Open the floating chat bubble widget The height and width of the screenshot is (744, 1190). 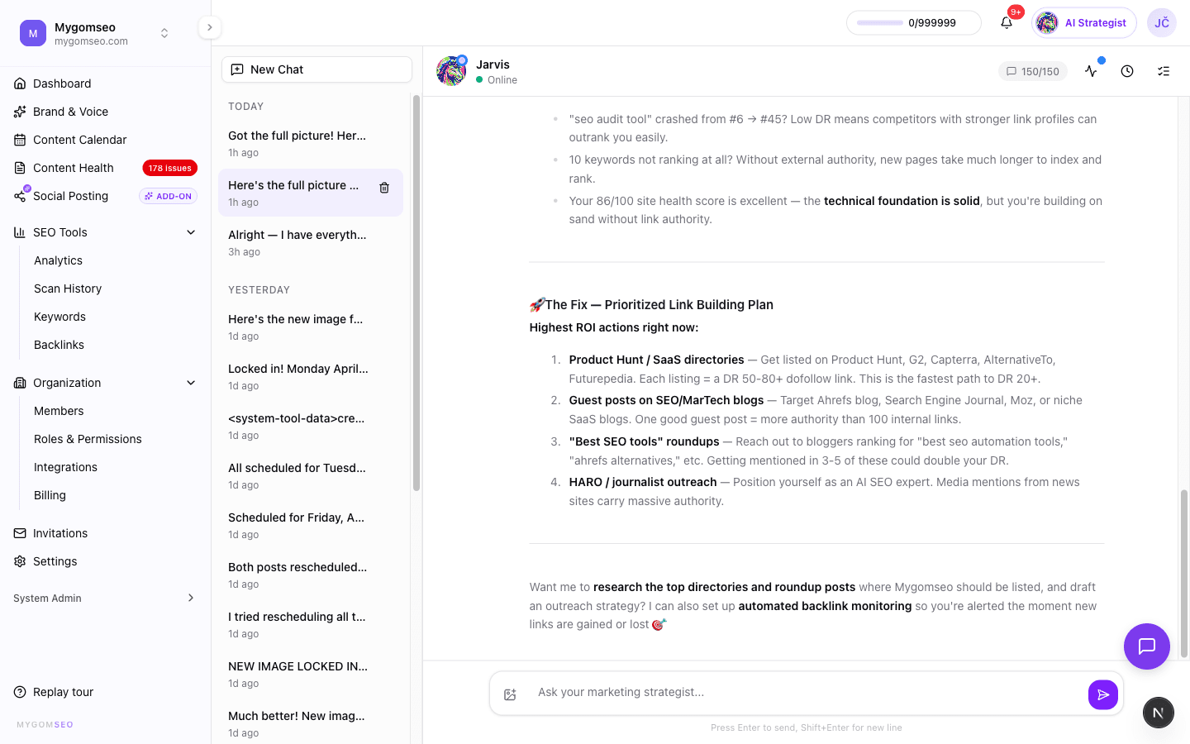coord(1147,646)
